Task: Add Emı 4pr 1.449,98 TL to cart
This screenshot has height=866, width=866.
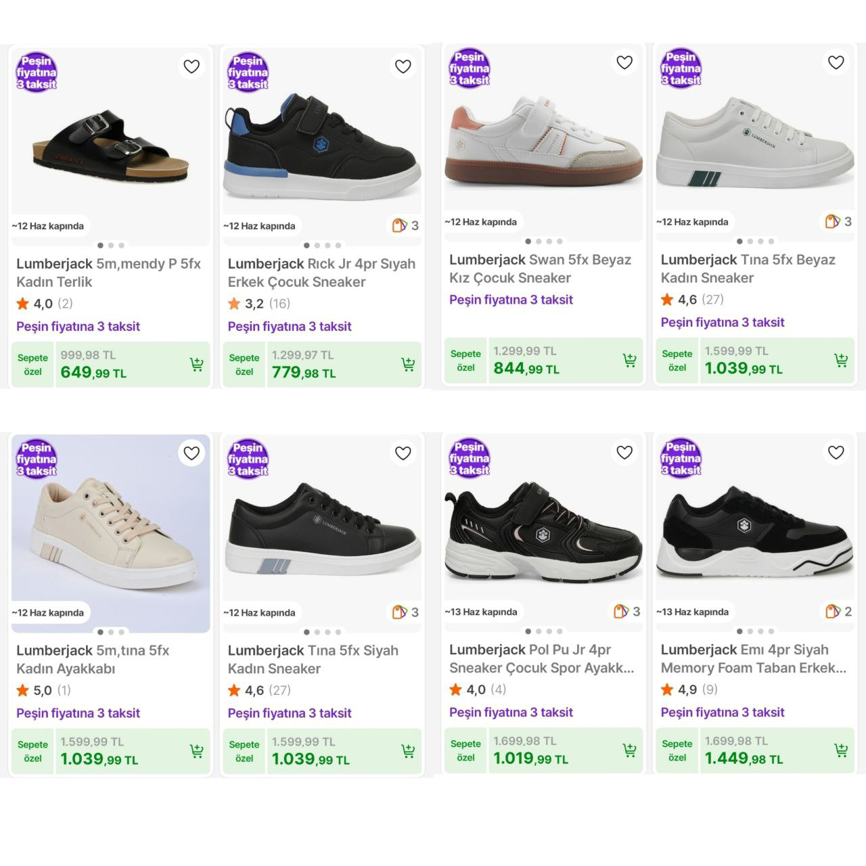Action: 841,750
